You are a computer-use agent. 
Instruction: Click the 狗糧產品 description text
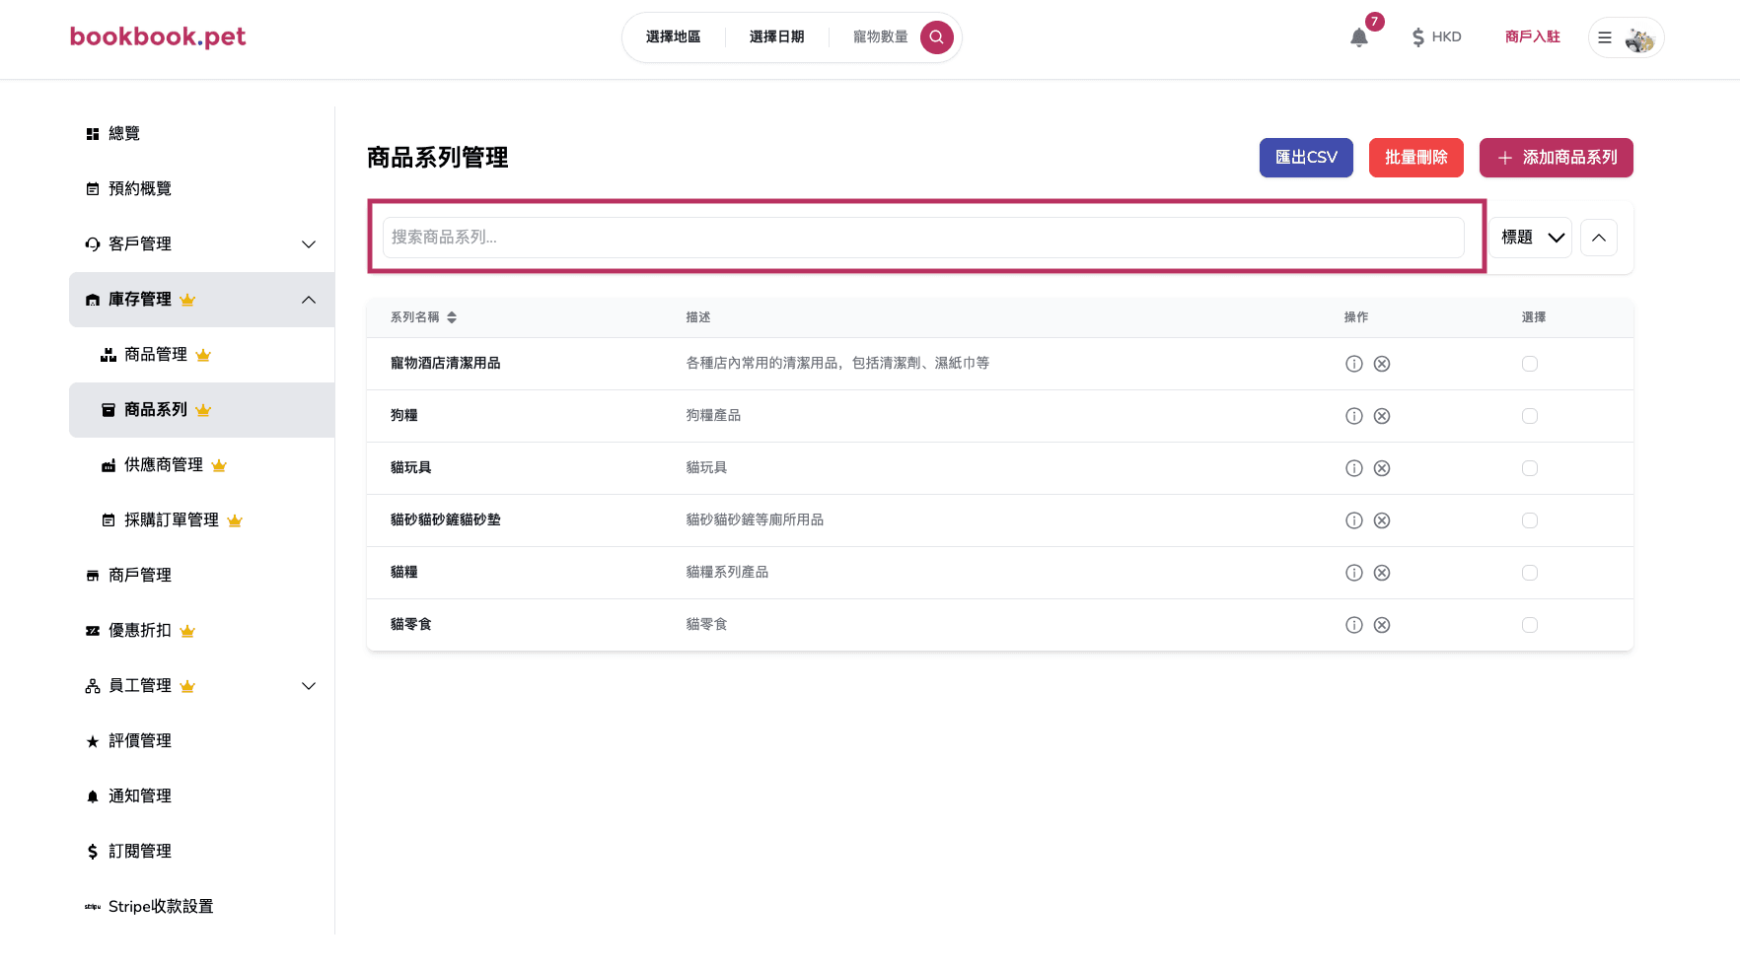(x=713, y=416)
